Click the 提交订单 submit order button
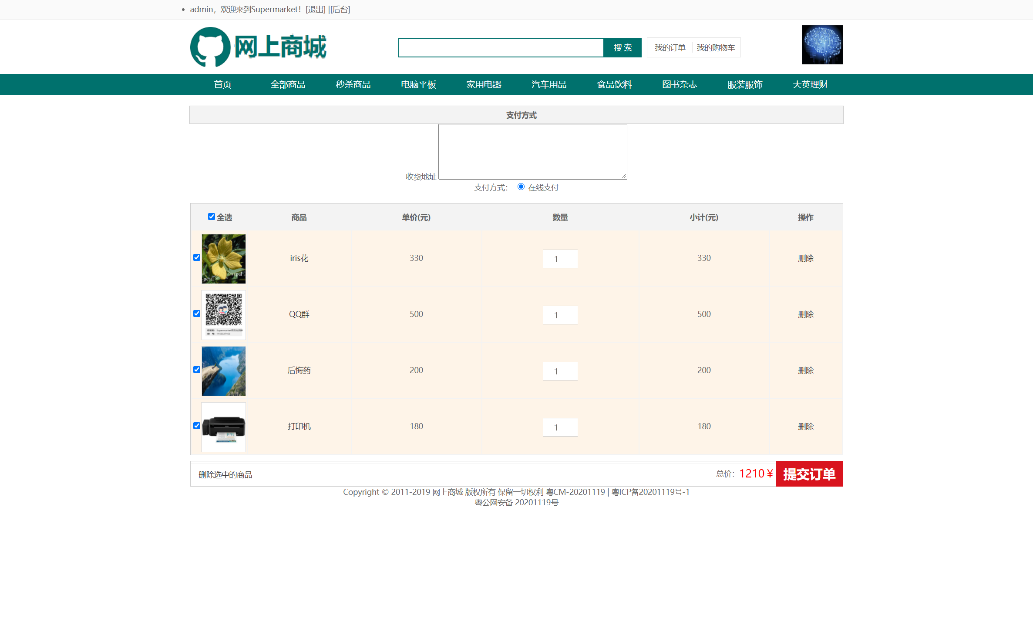The height and width of the screenshot is (644, 1033). (x=809, y=474)
